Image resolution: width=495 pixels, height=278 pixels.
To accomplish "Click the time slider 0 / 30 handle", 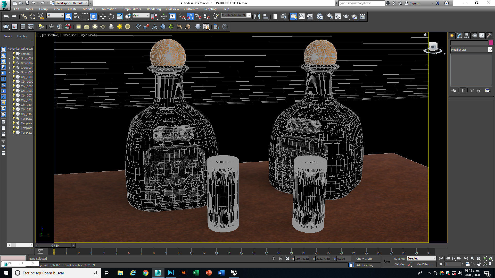I will tap(55, 246).
